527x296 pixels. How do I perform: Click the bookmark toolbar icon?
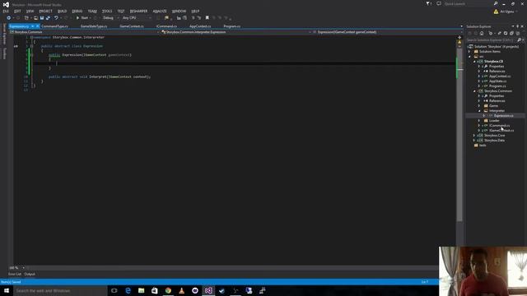[207, 18]
